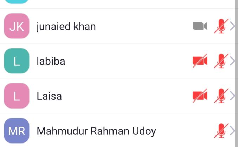The height and width of the screenshot is (147, 239).
Task: Select participant name Laisa
Action: [x=49, y=96]
